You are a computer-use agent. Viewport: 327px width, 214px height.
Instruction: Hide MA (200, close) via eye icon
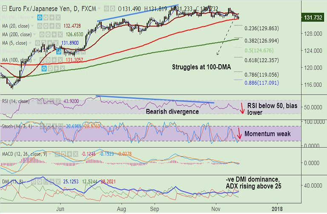pos(42,34)
